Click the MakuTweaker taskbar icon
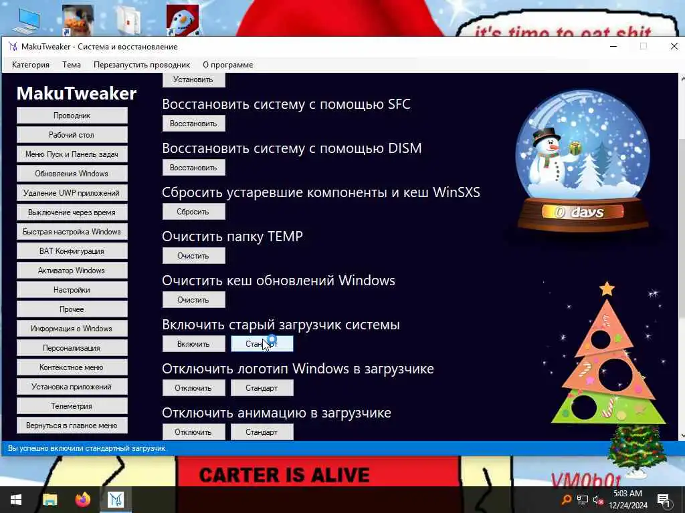685x513 pixels. click(116, 500)
